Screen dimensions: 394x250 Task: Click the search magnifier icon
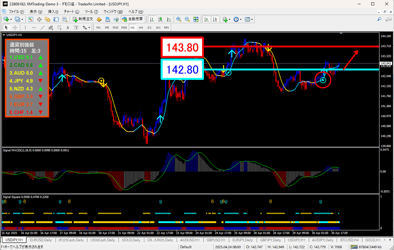point(379,19)
